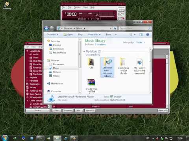The width and height of the screenshot is (189, 141).
Task: Open the Share with dropdown
Action: pyautogui.click(x=94, y=34)
